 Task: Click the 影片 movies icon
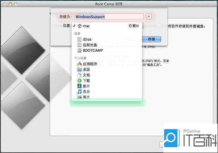coord(79,86)
